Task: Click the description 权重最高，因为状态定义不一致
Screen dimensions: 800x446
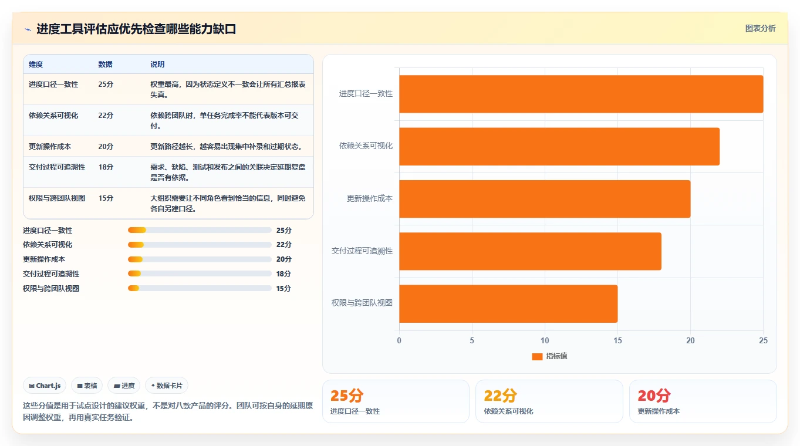Action: coord(228,89)
